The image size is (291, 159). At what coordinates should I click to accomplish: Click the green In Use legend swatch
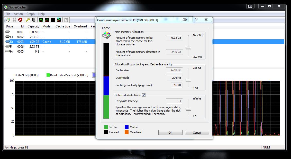click(x=106, y=127)
